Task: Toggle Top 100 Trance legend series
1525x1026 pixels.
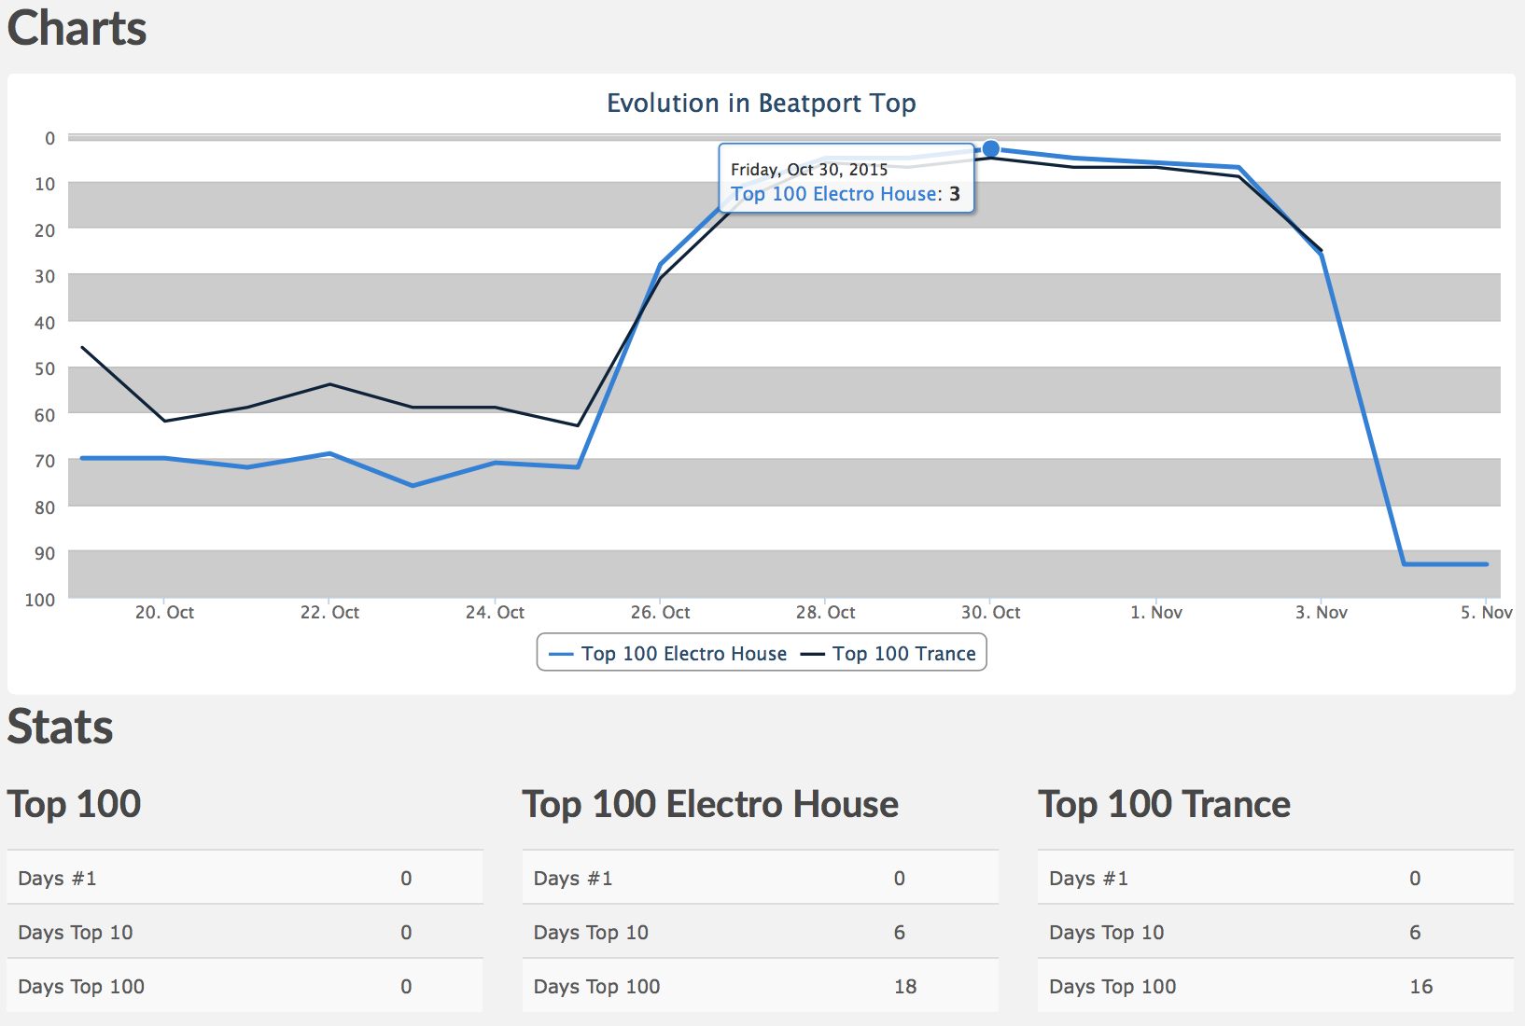Action: pos(888,654)
